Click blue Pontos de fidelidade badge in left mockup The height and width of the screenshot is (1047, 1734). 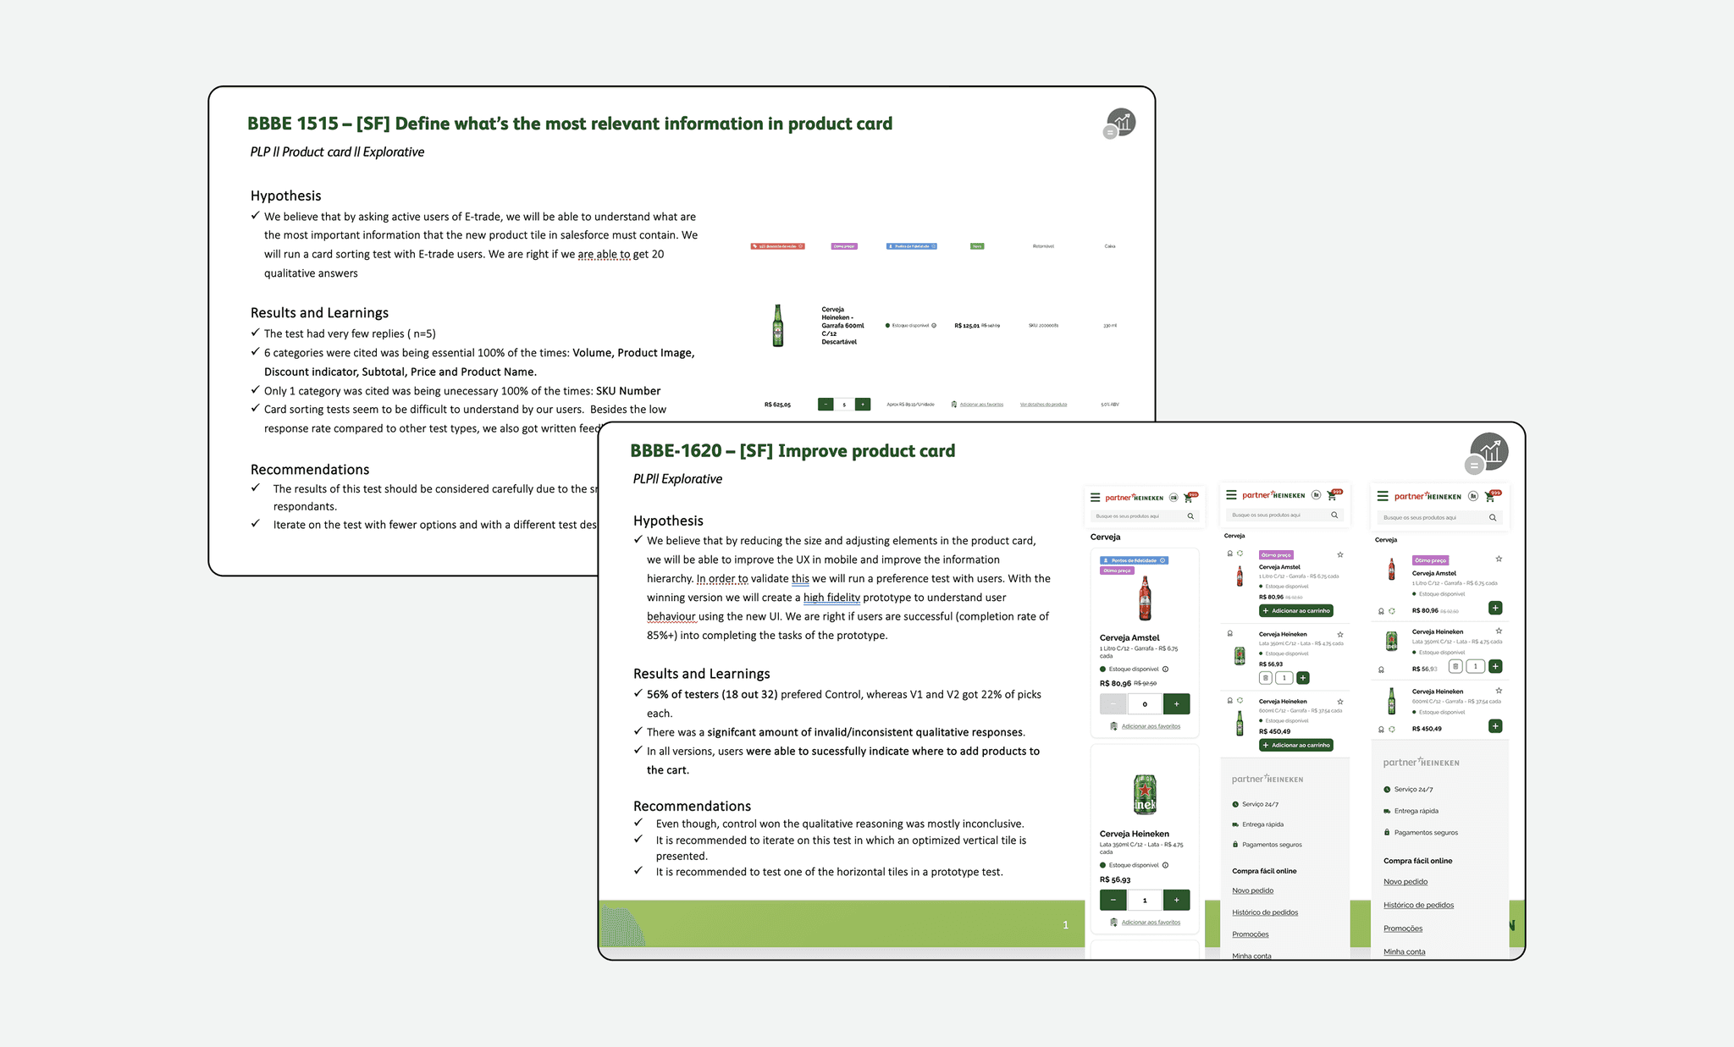tap(1134, 560)
